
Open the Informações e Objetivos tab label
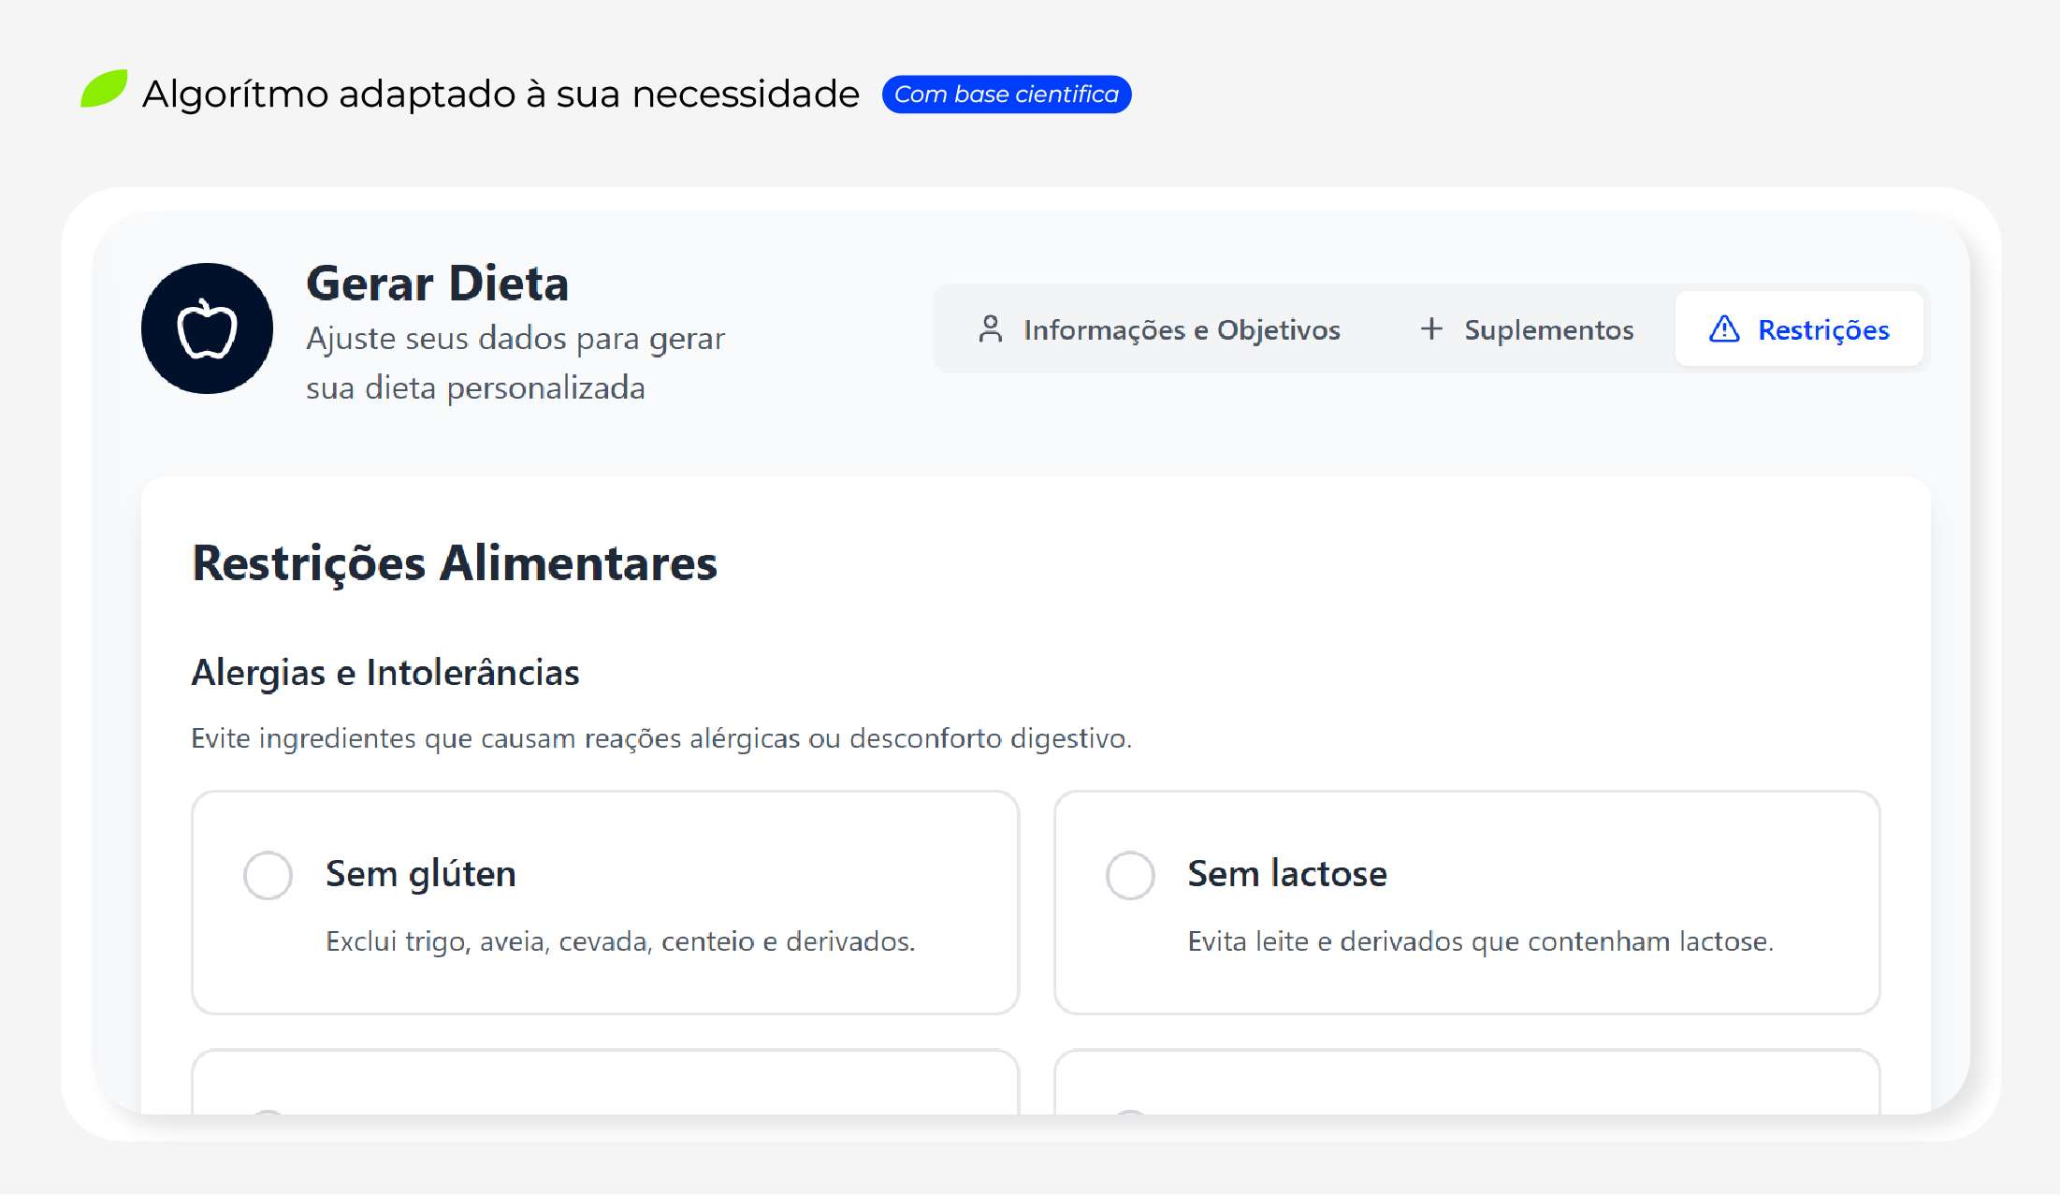coord(1182,329)
